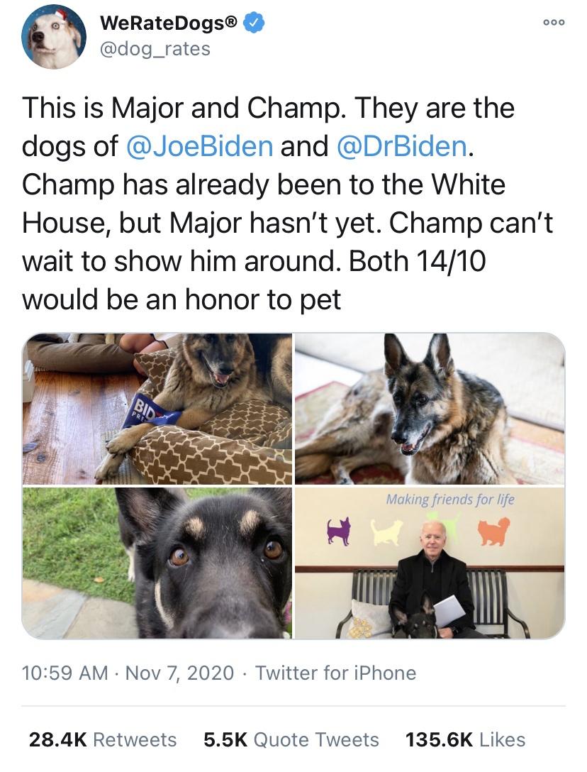The image size is (587, 772).
Task: Click the orange cat silhouette on wall
Action: pos(495,531)
